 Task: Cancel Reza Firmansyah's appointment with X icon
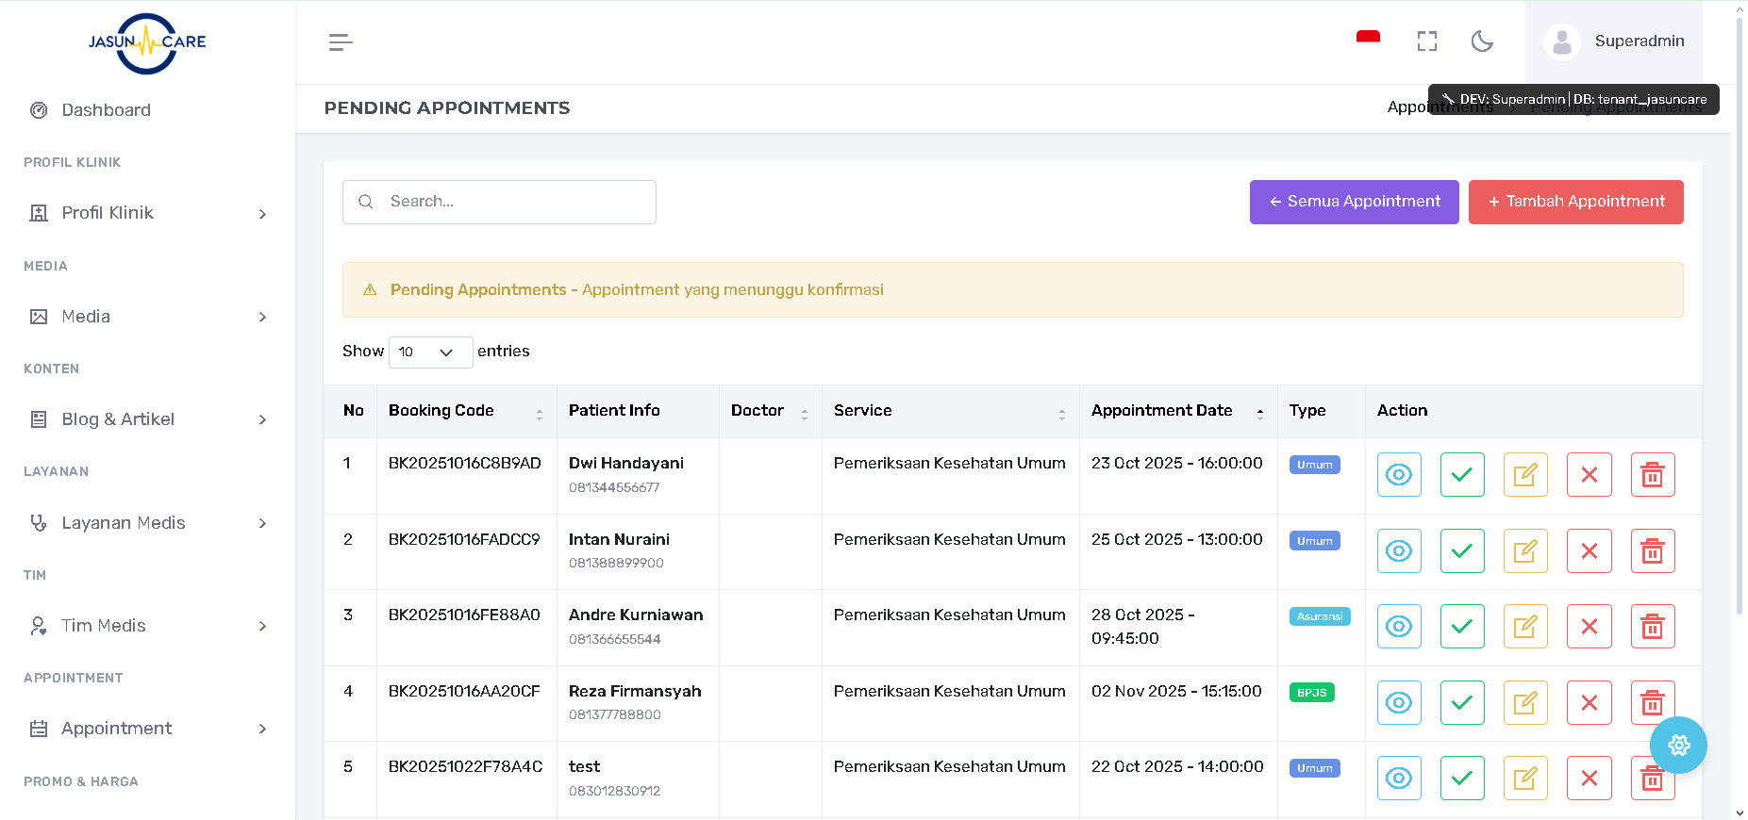(1589, 703)
